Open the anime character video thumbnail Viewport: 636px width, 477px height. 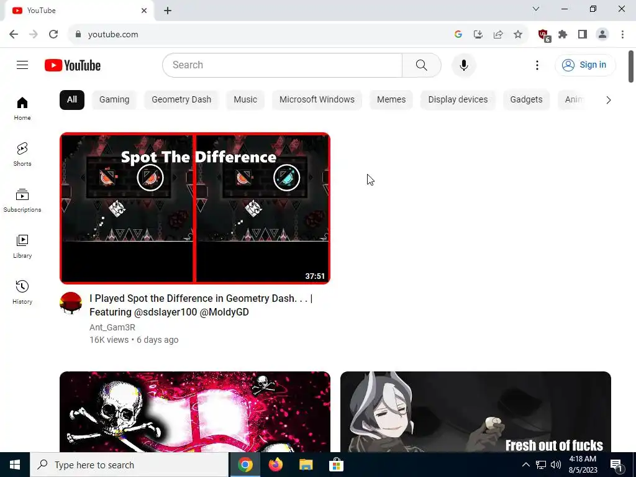475,411
